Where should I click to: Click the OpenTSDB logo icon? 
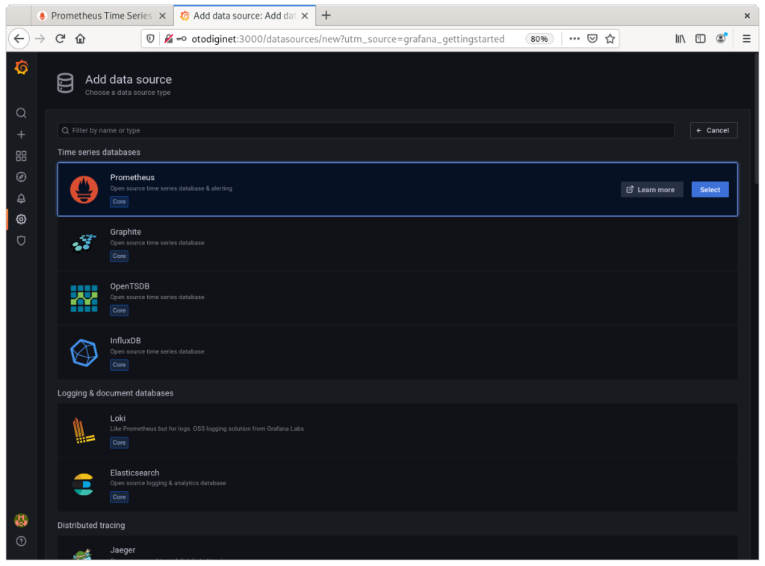coord(84,298)
